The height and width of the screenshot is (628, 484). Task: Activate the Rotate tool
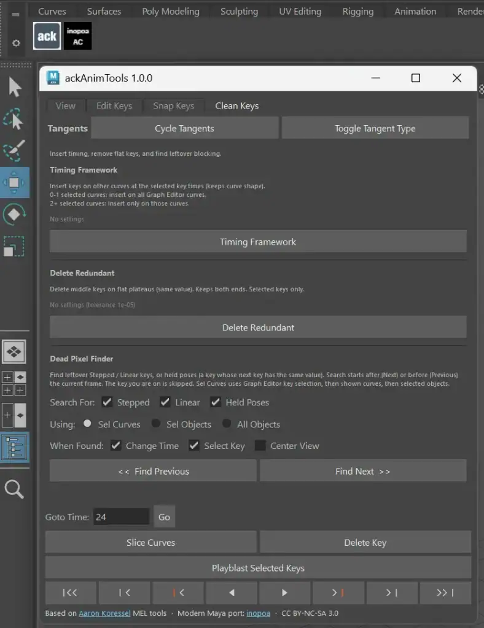point(15,214)
